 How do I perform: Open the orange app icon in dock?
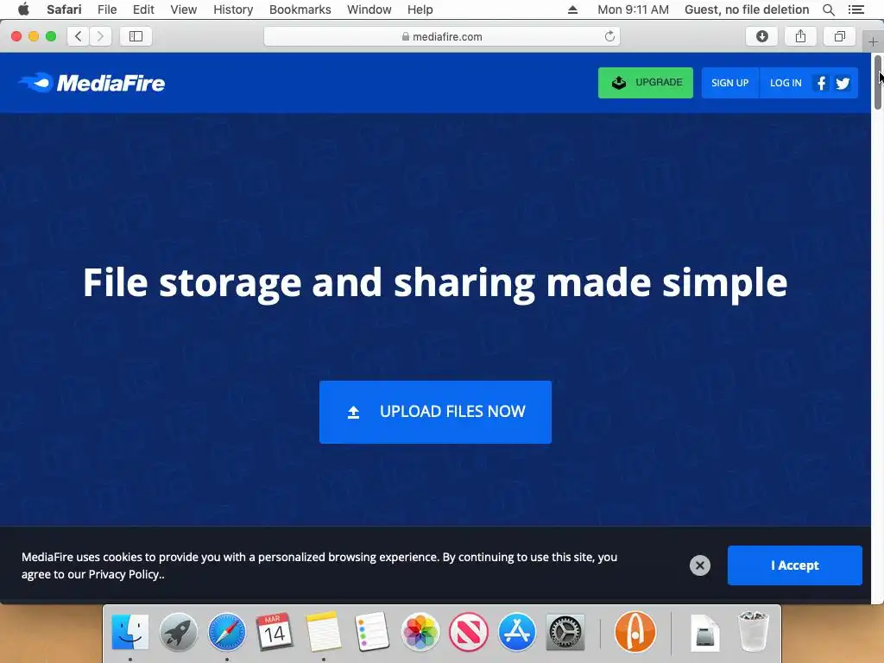pyautogui.click(x=635, y=631)
